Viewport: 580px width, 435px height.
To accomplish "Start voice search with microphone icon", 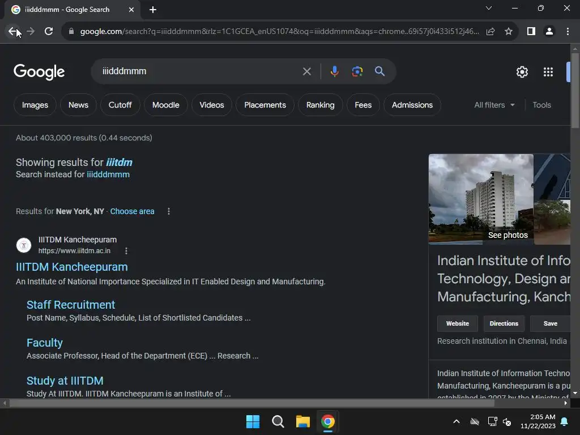I will [334, 71].
